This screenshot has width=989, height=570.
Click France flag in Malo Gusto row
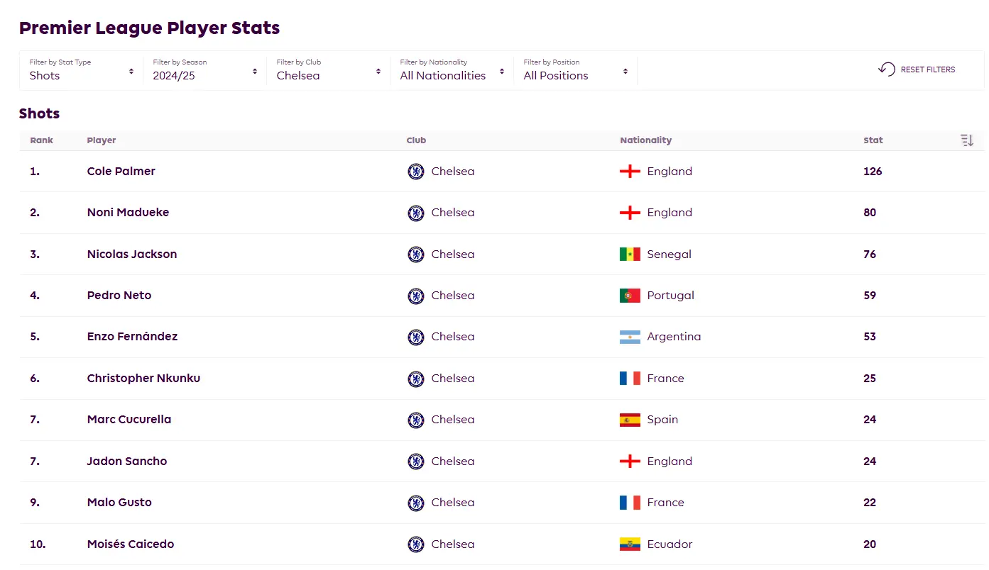click(x=630, y=503)
